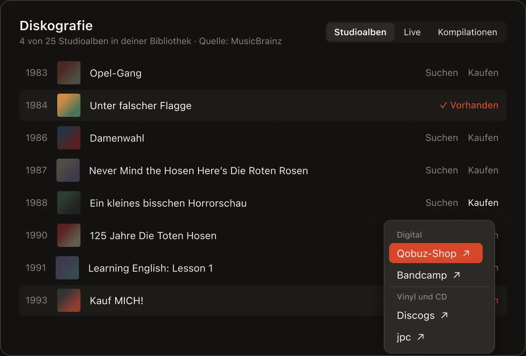Click the year 1983
This screenshot has width=526, height=356.
tap(36, 73)
